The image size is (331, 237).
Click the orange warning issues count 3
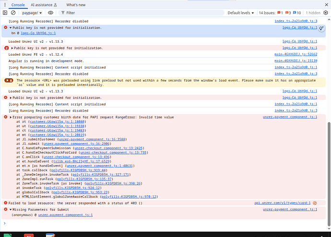(x=287, y=12)
